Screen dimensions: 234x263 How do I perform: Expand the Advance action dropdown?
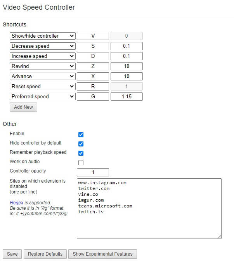point(43,77)
